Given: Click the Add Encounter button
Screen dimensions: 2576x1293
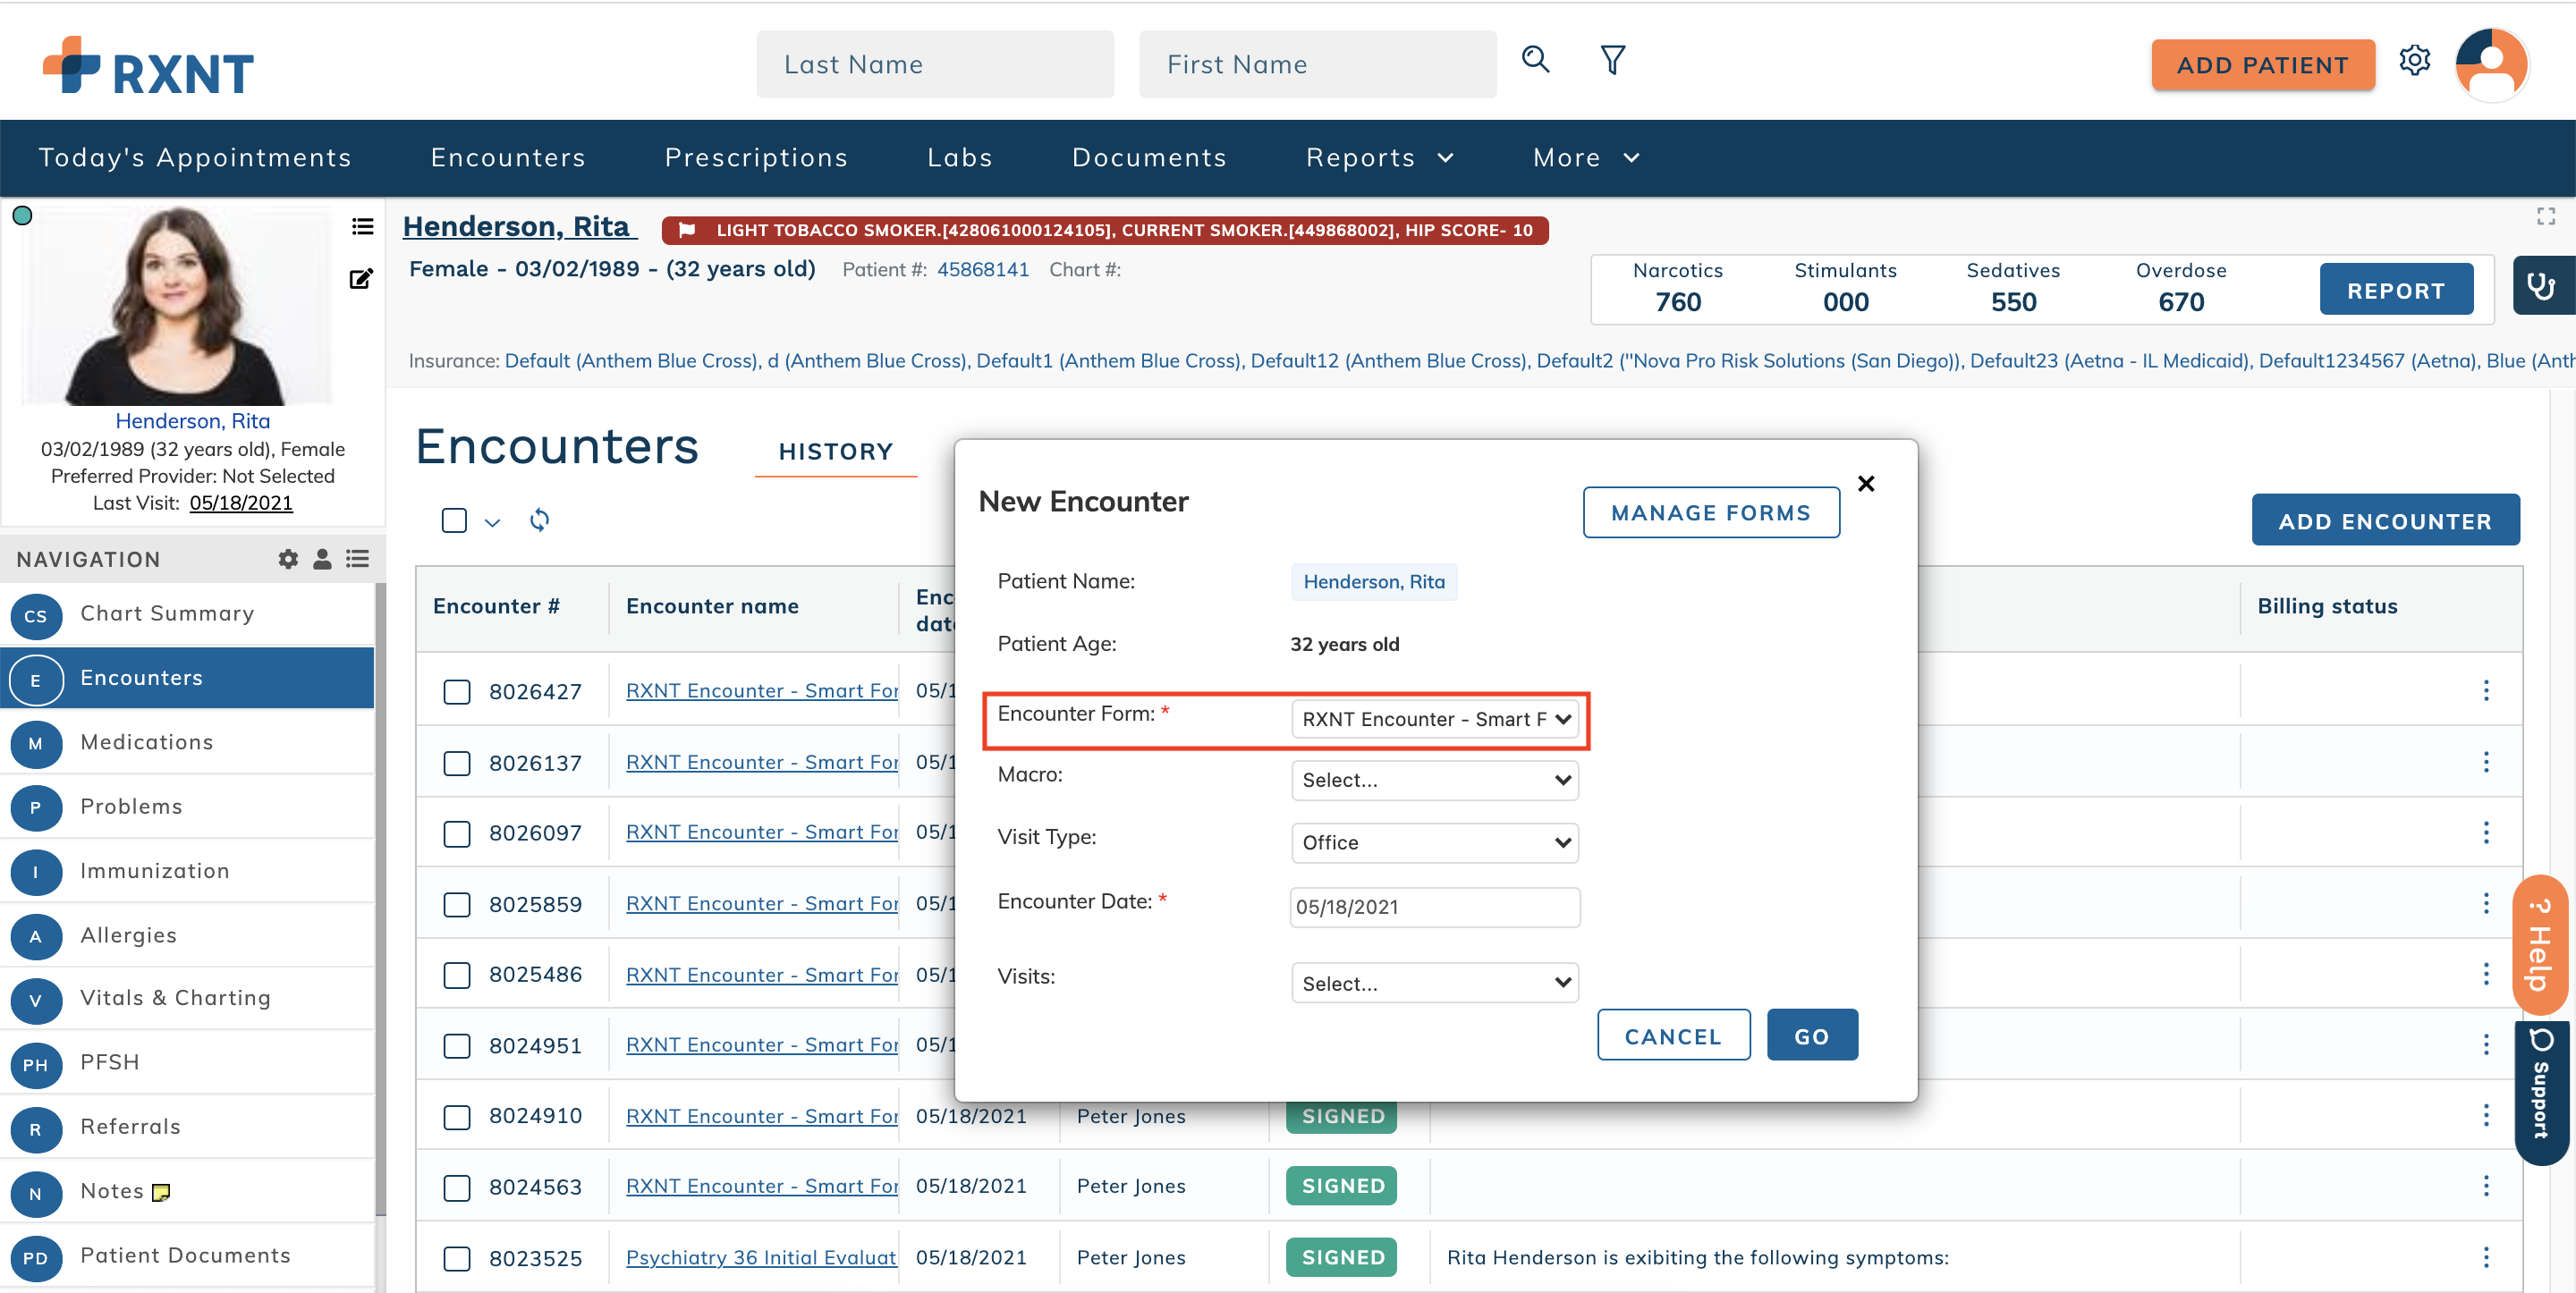Looking at the screenshot, I should (2385, 521).
